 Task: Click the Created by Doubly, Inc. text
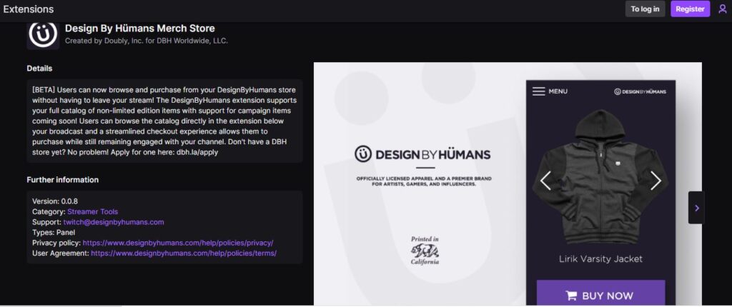(146, 41)
